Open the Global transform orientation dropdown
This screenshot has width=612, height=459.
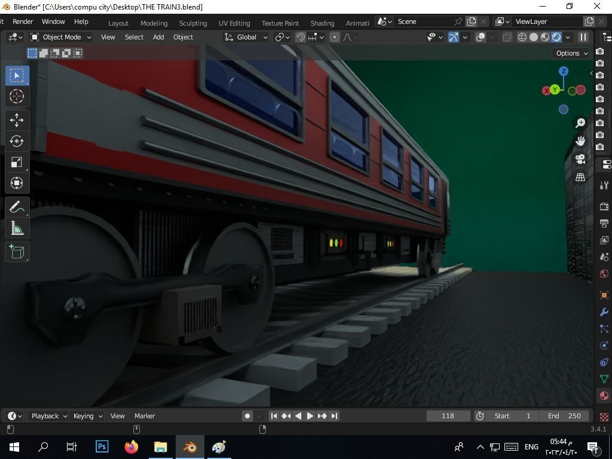pyautogui.click(x=246, y=37)
